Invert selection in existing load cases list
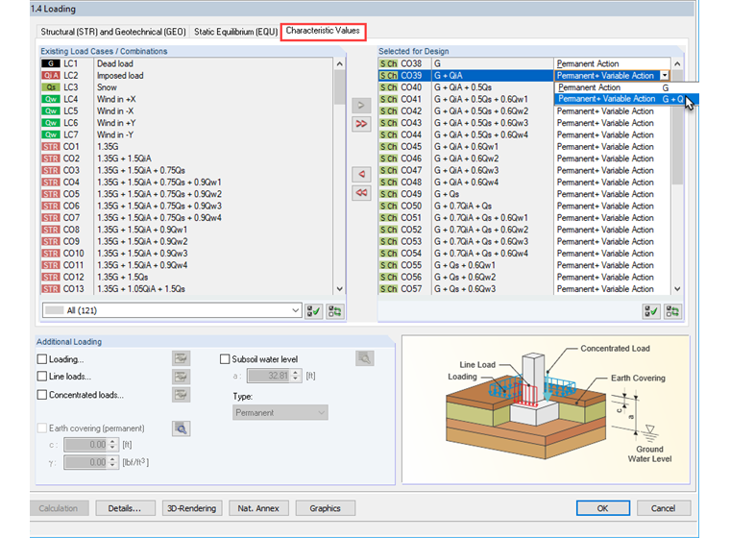Image resolution: width=730 pixels, height=538 pixels. pos(334,311)
